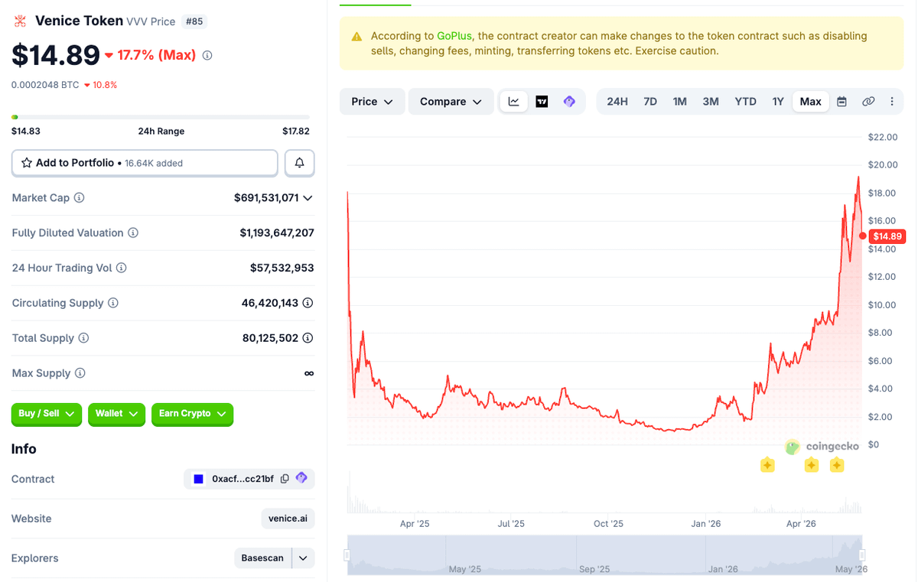Click the $17.82 range high value
Viewport: 918px width, 582px height.
point(296,131)
